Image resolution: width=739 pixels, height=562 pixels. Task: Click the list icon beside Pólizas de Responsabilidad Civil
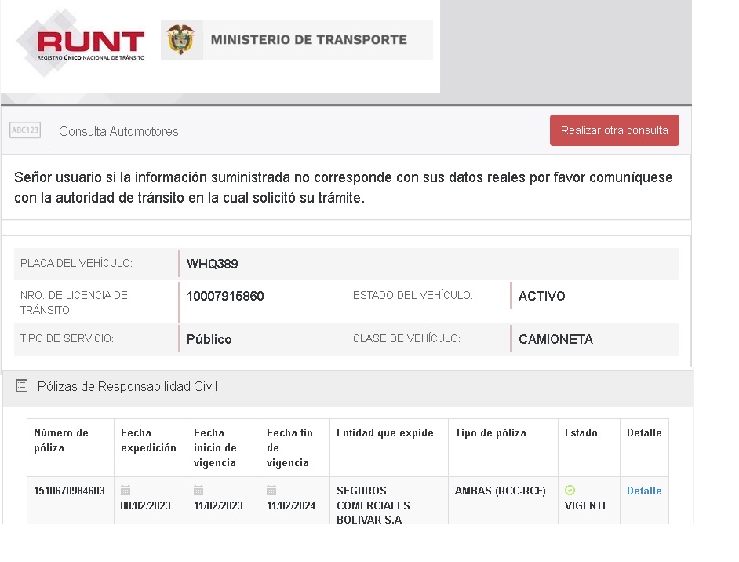click(21, 386)
